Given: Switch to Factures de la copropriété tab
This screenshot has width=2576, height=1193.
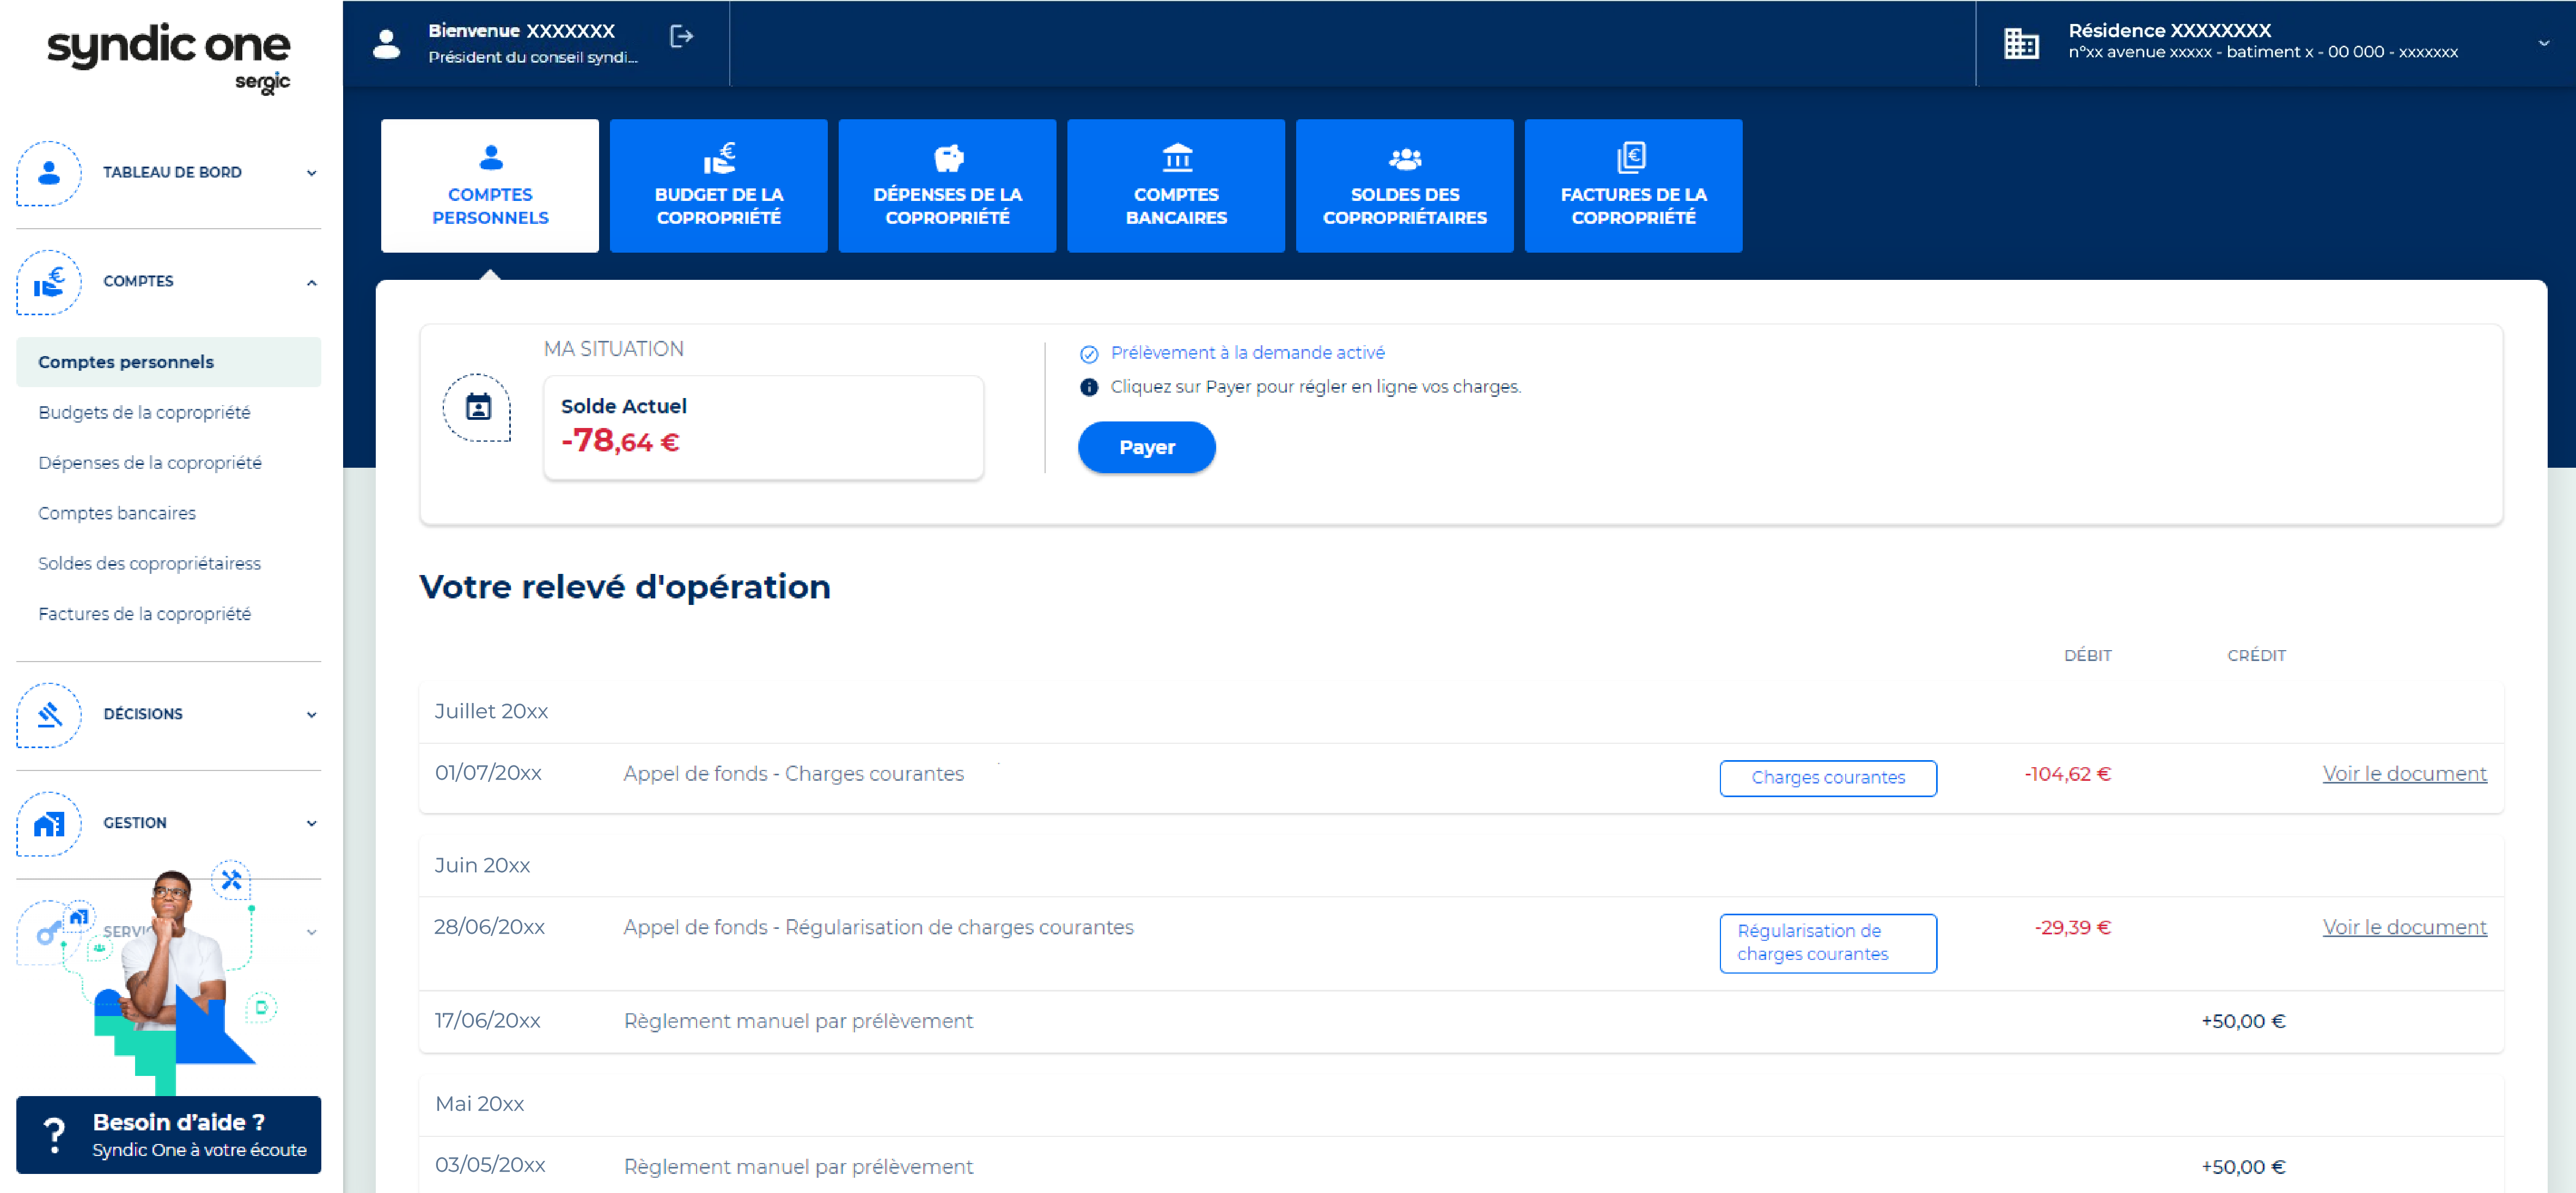Looking at the screenshot, I should coord(1634,186).
